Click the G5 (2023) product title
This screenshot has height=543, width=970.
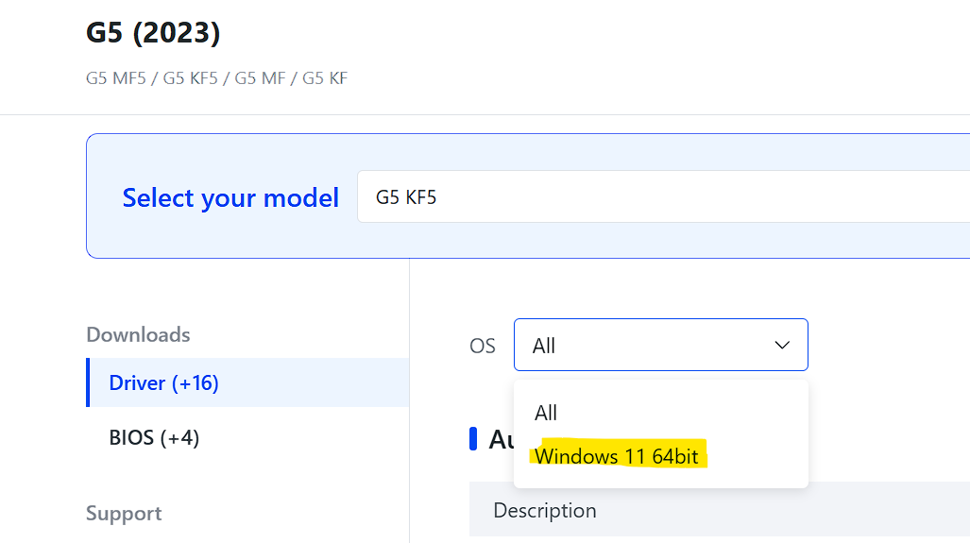(153, 33)
